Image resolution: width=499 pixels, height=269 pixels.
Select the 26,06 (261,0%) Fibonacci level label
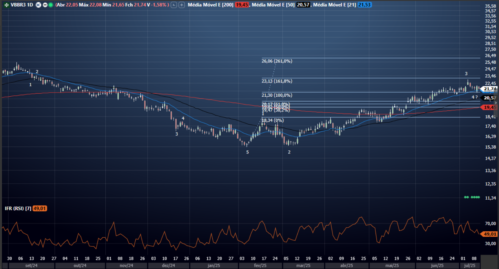tap(277, 61)
